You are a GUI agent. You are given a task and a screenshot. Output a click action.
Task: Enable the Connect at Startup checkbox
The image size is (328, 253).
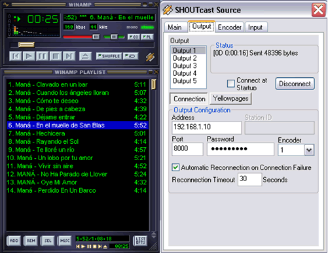(x=231, y=84)
